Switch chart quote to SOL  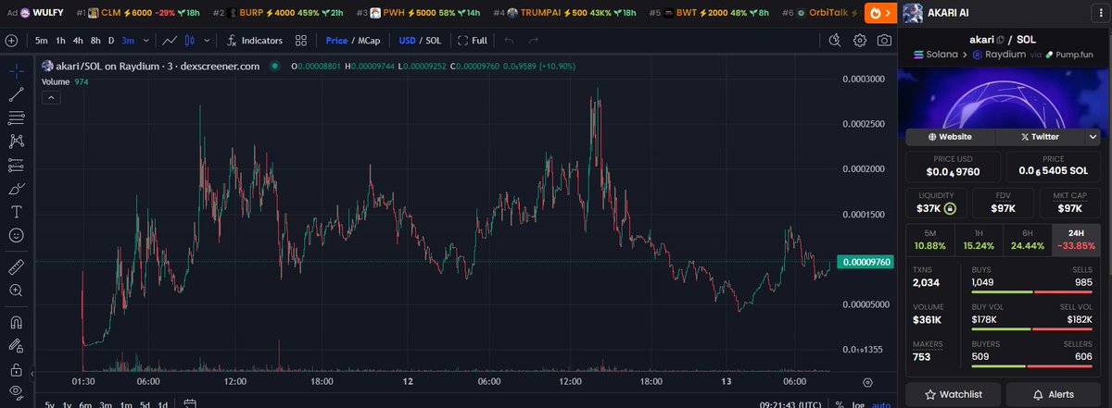tap(433, 41)
